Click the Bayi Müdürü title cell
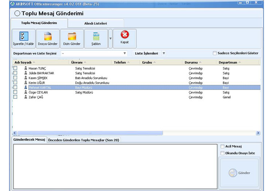Viewport: 273px width, 191px height. (84, 88)
